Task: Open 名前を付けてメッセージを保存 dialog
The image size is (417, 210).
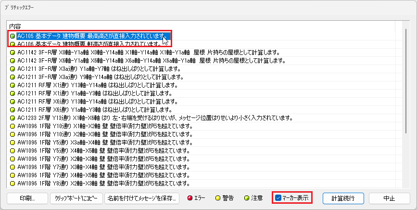Action: (x=142, y=198)
